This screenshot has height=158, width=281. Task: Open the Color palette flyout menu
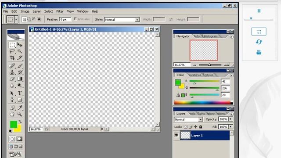[x=232, y=75]
